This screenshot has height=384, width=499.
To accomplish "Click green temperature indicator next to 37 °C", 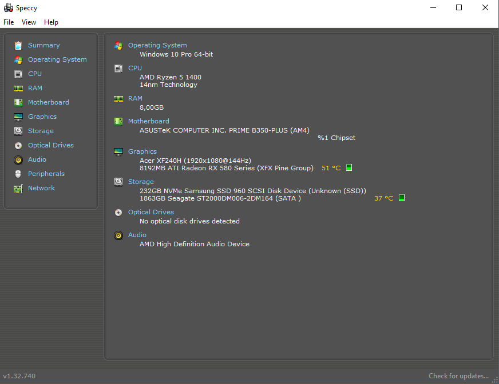I will click(402, 198).
